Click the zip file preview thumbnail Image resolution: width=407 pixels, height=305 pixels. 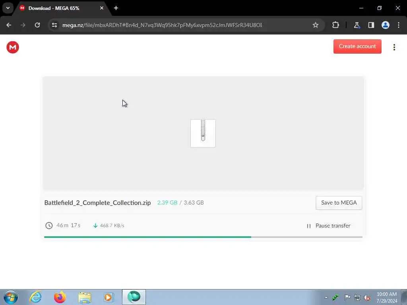click(203, 133)
